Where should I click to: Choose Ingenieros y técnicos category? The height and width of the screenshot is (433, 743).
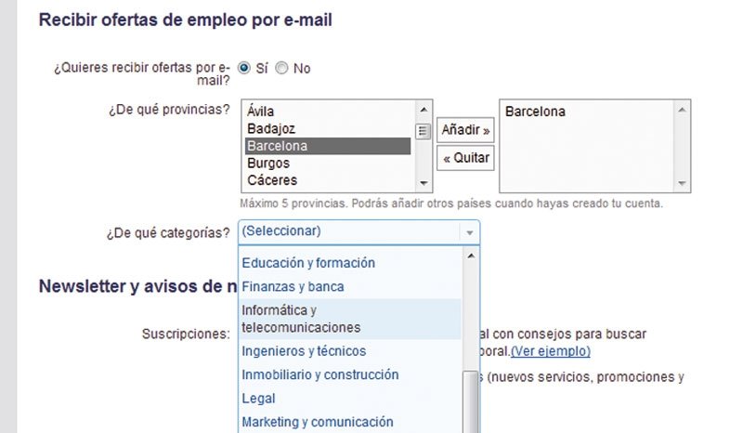click(x=350, y=351)
